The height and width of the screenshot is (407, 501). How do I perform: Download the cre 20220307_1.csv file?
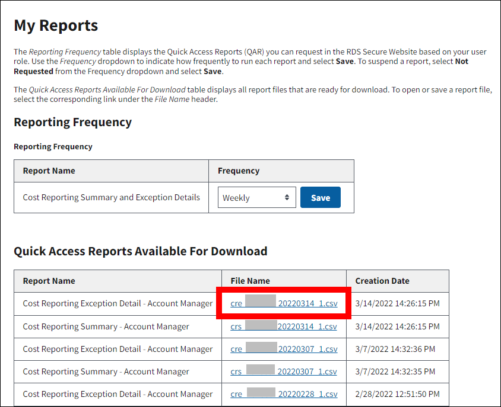[284, 349]
